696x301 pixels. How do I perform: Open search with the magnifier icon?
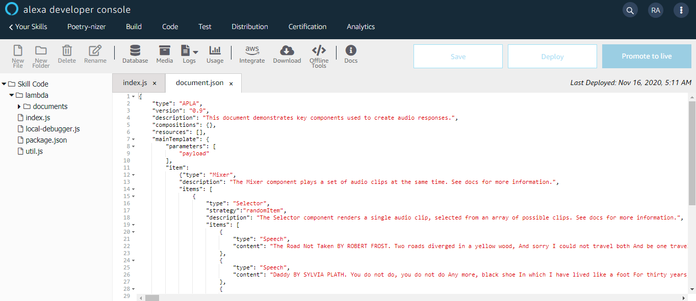[x=630, y=10]
